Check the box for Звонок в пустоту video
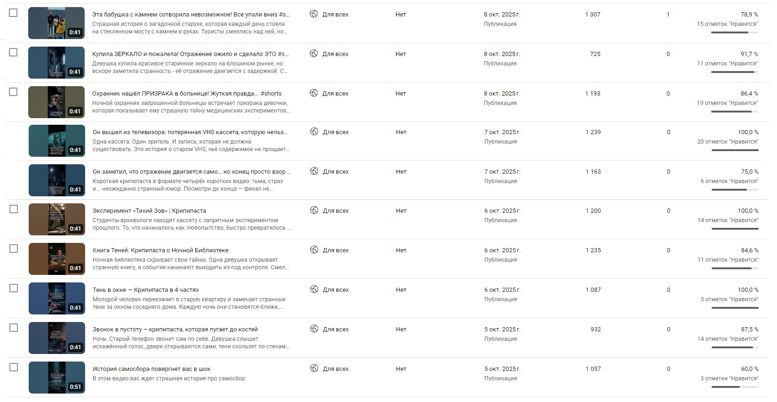Screen dimensions: 777x402 pos(14,328)
